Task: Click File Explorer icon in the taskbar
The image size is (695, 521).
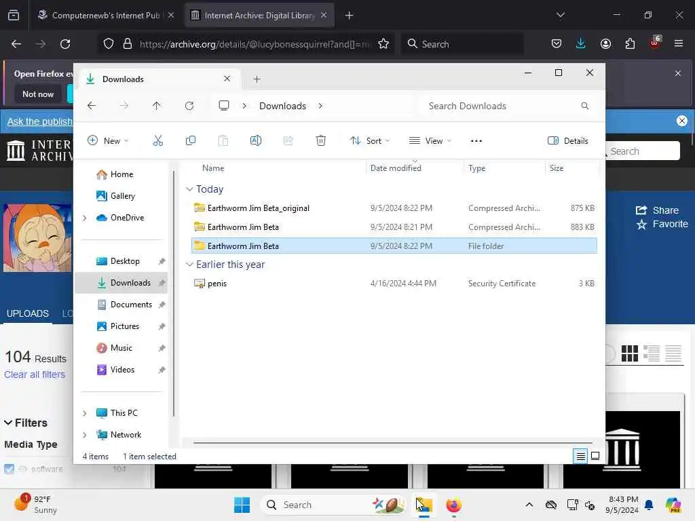Action: point(424,505)
